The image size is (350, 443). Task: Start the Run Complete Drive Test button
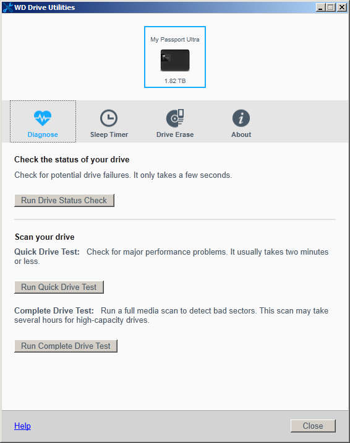66,346
